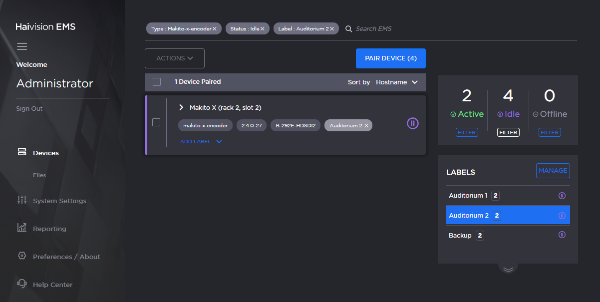Open the ACTIONS dropdown
This screenshot has height=302, width=600.
point(174,58)
